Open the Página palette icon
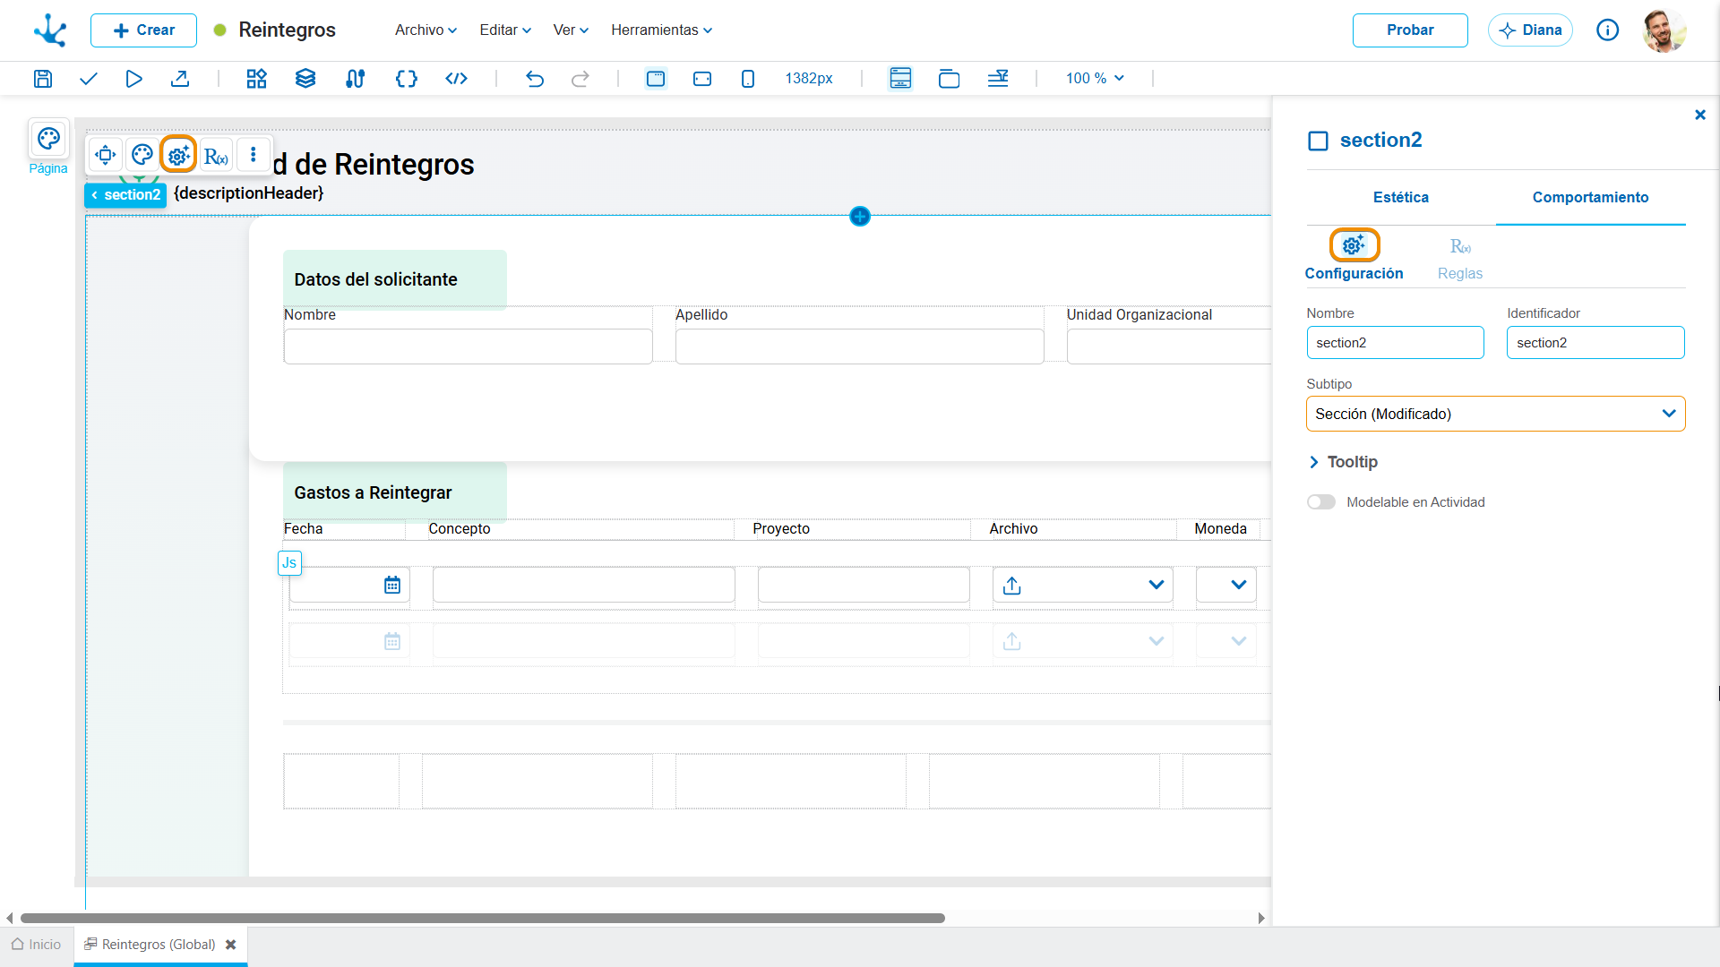Screen dimensions: 1720x967 tap(48, 139)
